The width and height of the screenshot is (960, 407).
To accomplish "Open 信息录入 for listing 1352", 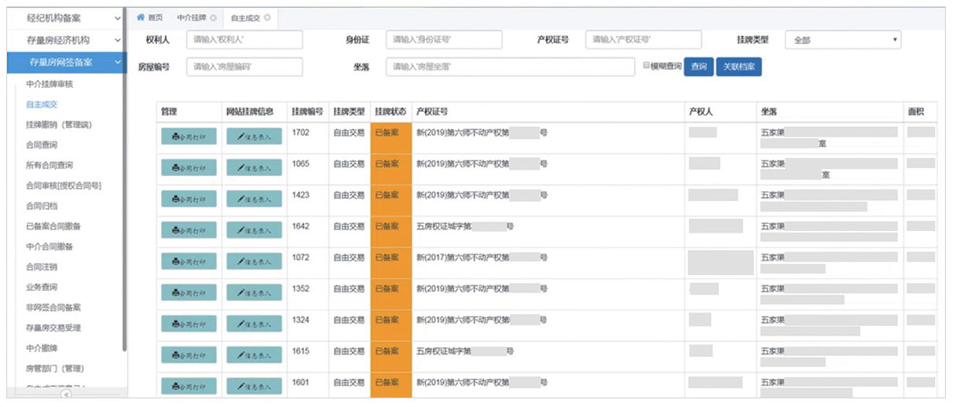I will [254, 292].
